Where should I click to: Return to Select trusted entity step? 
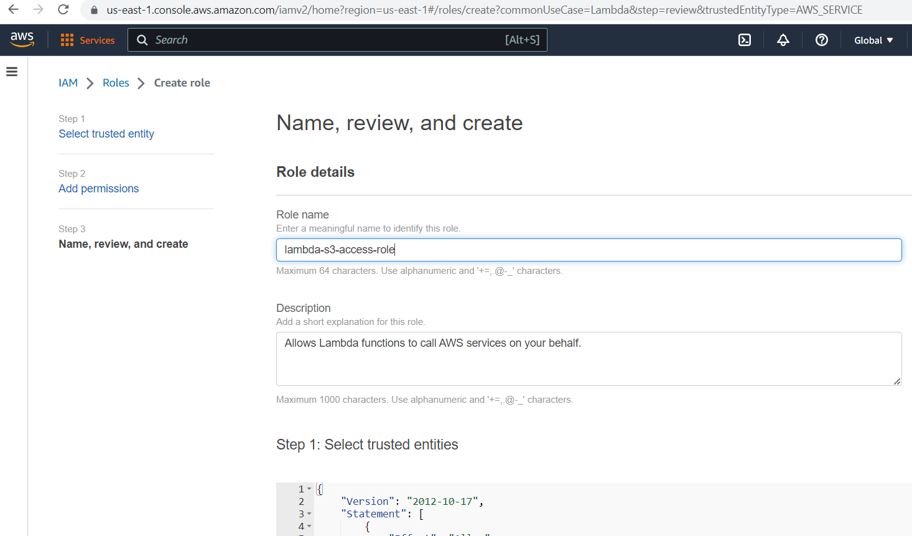pyautogui.click(x=106, y=134)
